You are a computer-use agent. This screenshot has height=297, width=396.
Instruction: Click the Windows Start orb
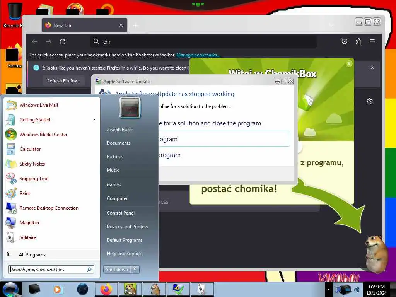[x=10, y=289]
